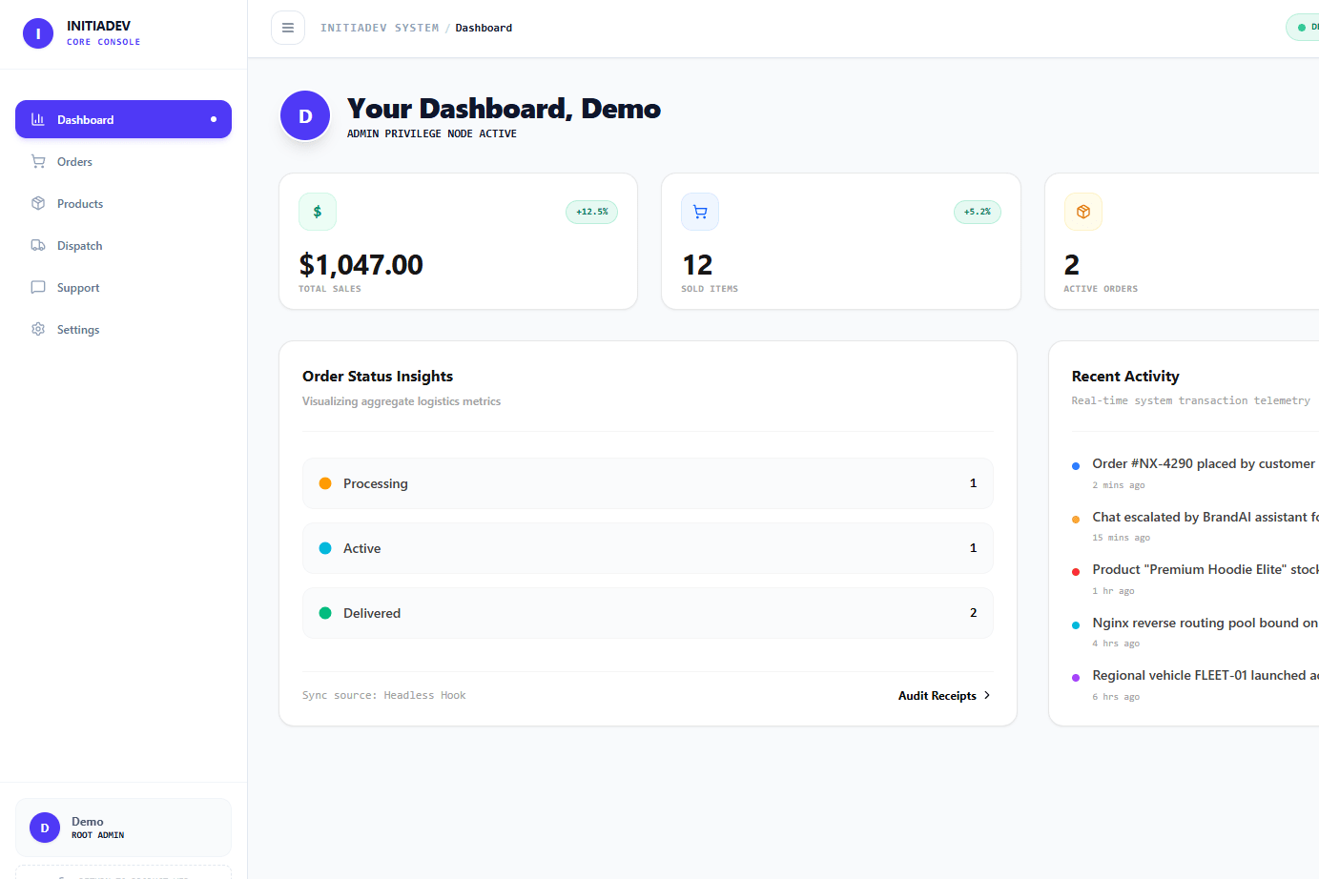1319x879 pixels.
Task: Navigate to Dispatch section
Action: click(123, 245)
